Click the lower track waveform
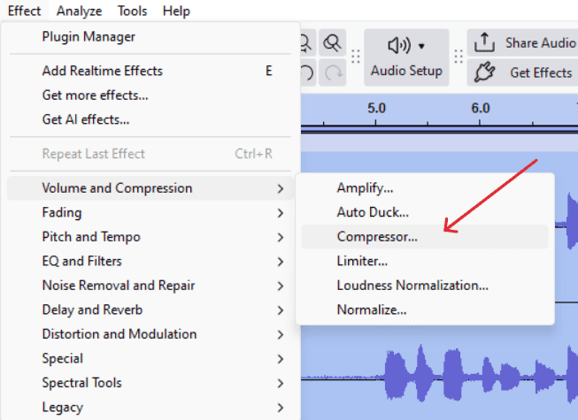 click(439, 374)
